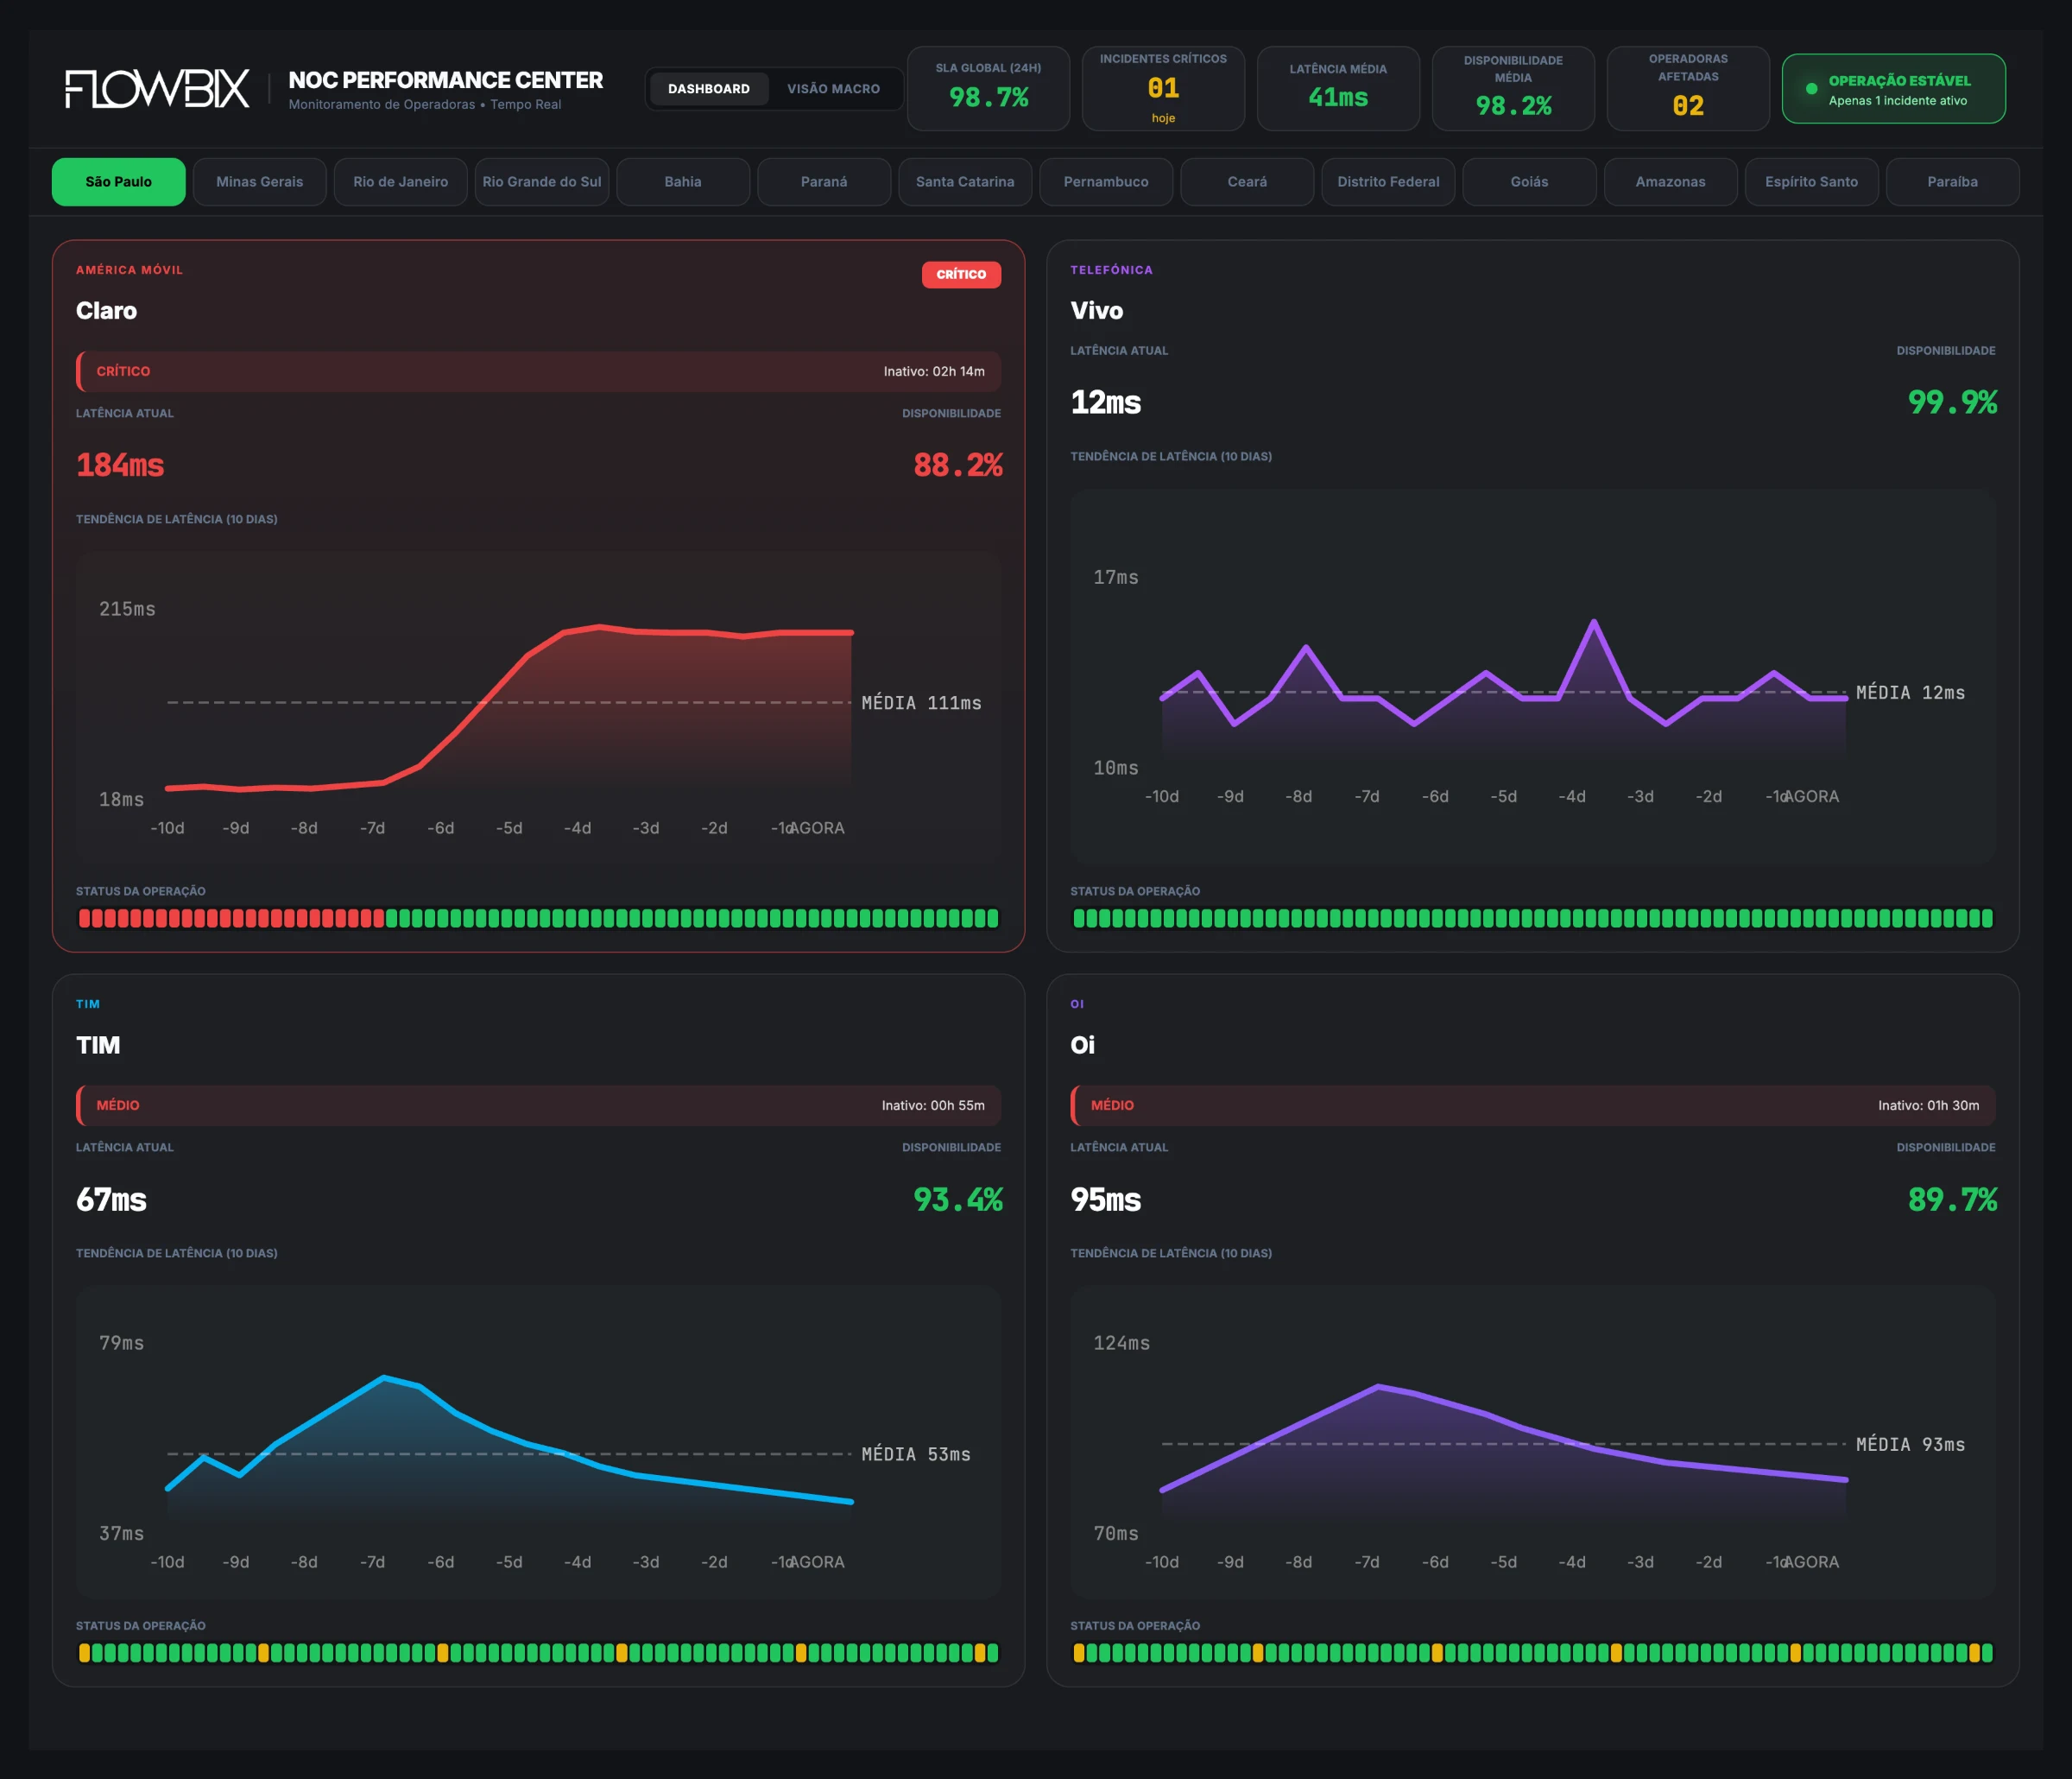This screenshot has height=1779, width=2072.
Task: Click Claro's 88.2% availability value
Action: (958, 465)
